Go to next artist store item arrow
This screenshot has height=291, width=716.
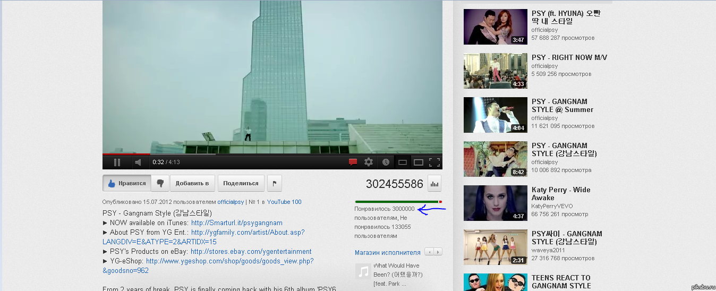click(438, 252)
